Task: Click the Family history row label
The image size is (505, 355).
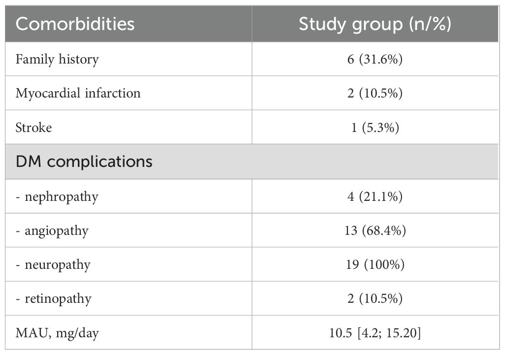Action: tap(57, 60)
